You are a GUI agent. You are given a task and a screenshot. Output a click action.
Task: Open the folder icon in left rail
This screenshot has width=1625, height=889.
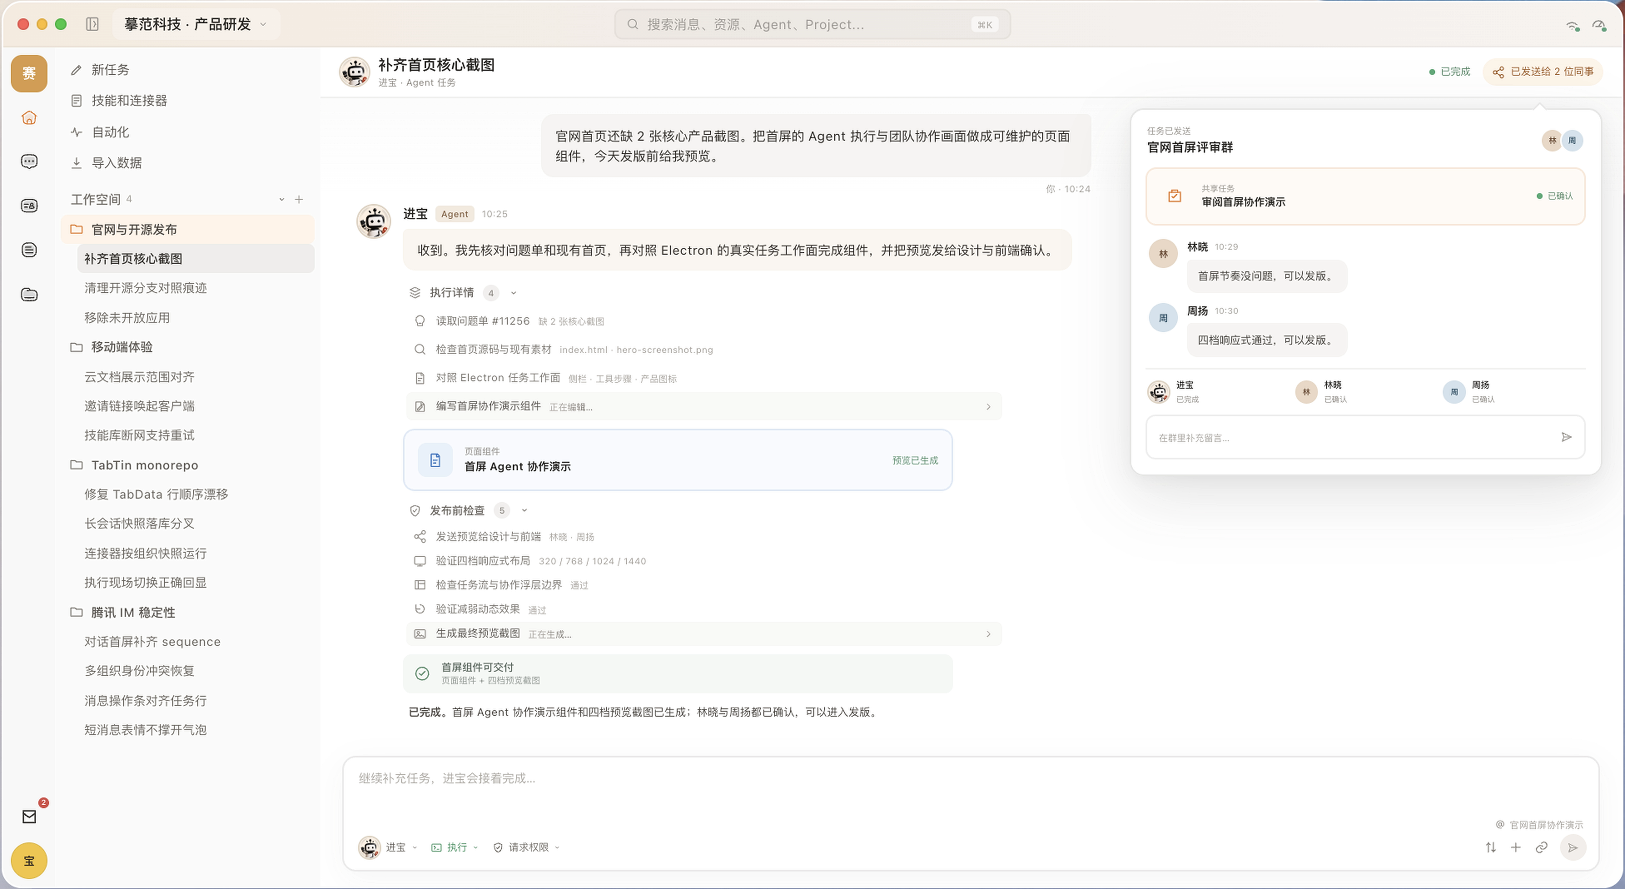click(x=29, y=295)
